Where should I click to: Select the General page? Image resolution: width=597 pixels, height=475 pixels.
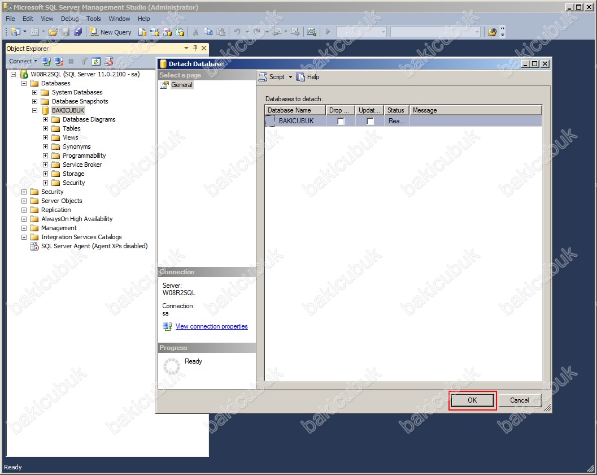tap(182, 85)
